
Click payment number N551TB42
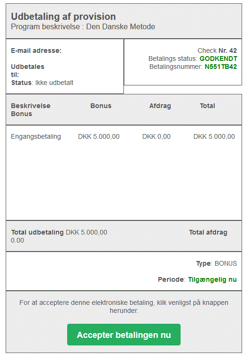pos(221,67)
